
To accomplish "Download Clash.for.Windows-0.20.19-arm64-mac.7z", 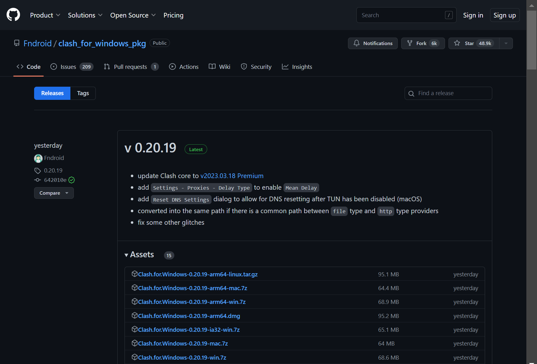I will pyautogui.click(x=192, y=288).
